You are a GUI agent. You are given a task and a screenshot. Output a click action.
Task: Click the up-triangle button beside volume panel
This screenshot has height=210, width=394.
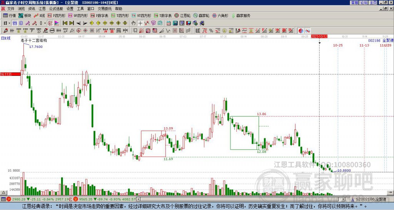3,192
